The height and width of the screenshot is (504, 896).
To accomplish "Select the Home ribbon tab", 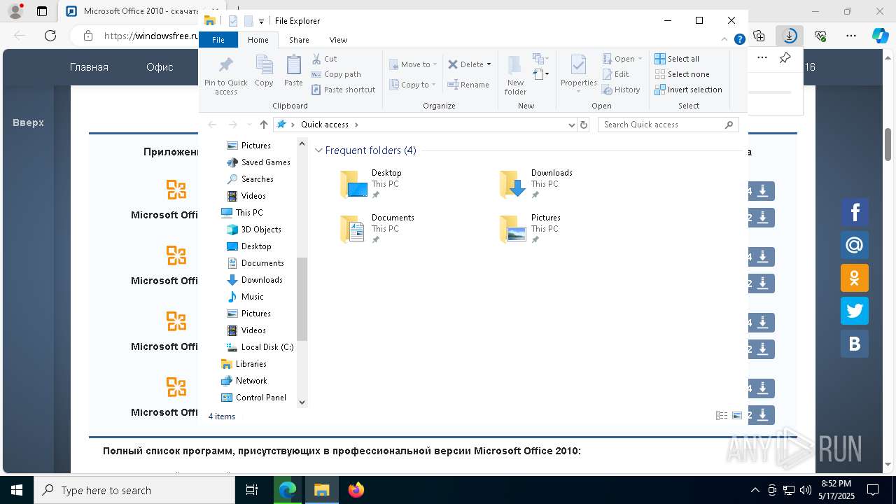I will point(258,40).
